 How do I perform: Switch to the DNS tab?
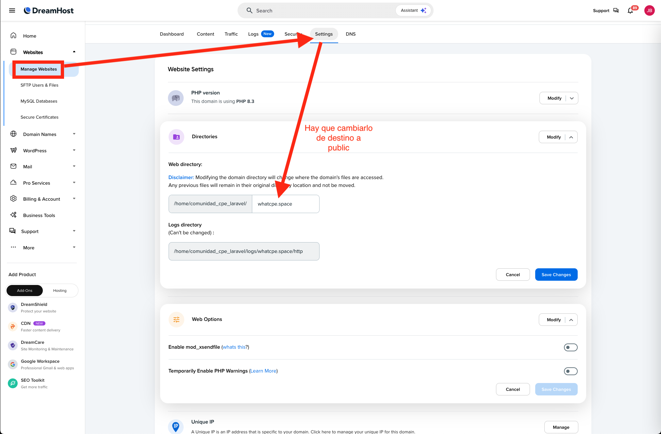350,34
